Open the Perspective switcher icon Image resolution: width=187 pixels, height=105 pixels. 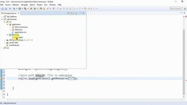tap(185, 9)
